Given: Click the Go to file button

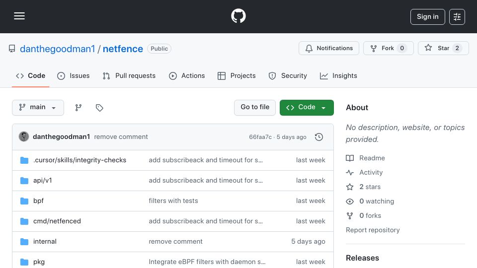Looking at the screenshot, I should [254, 108].
